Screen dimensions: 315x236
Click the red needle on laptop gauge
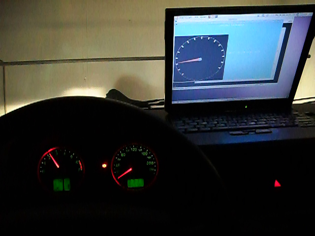coord(190,60)
